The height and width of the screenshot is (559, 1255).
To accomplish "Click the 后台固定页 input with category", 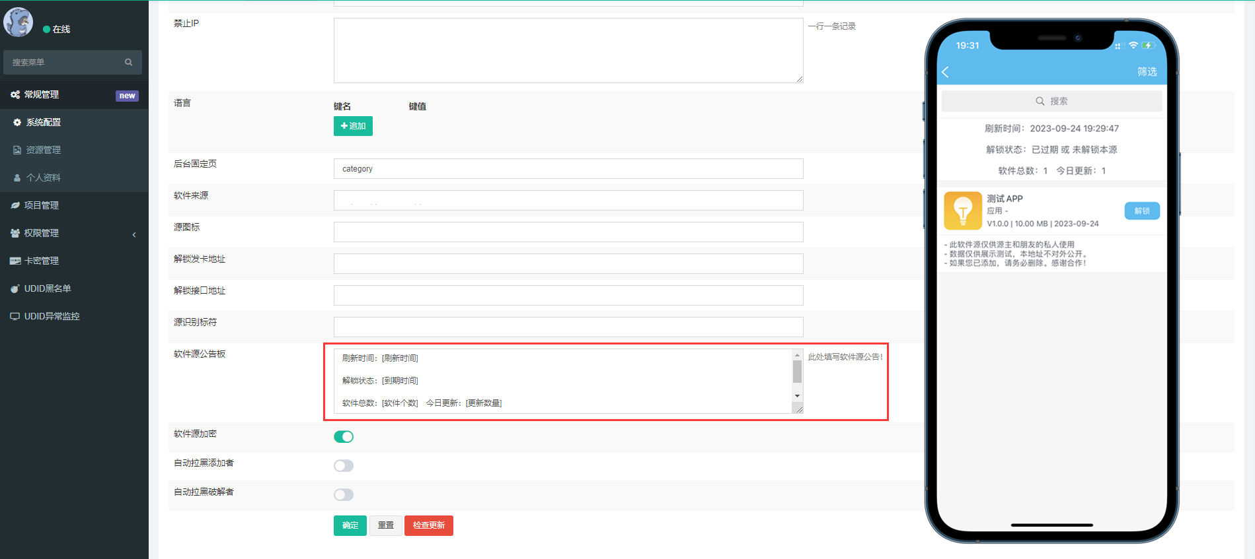I will pyautogui.click(x=568, y=169).
